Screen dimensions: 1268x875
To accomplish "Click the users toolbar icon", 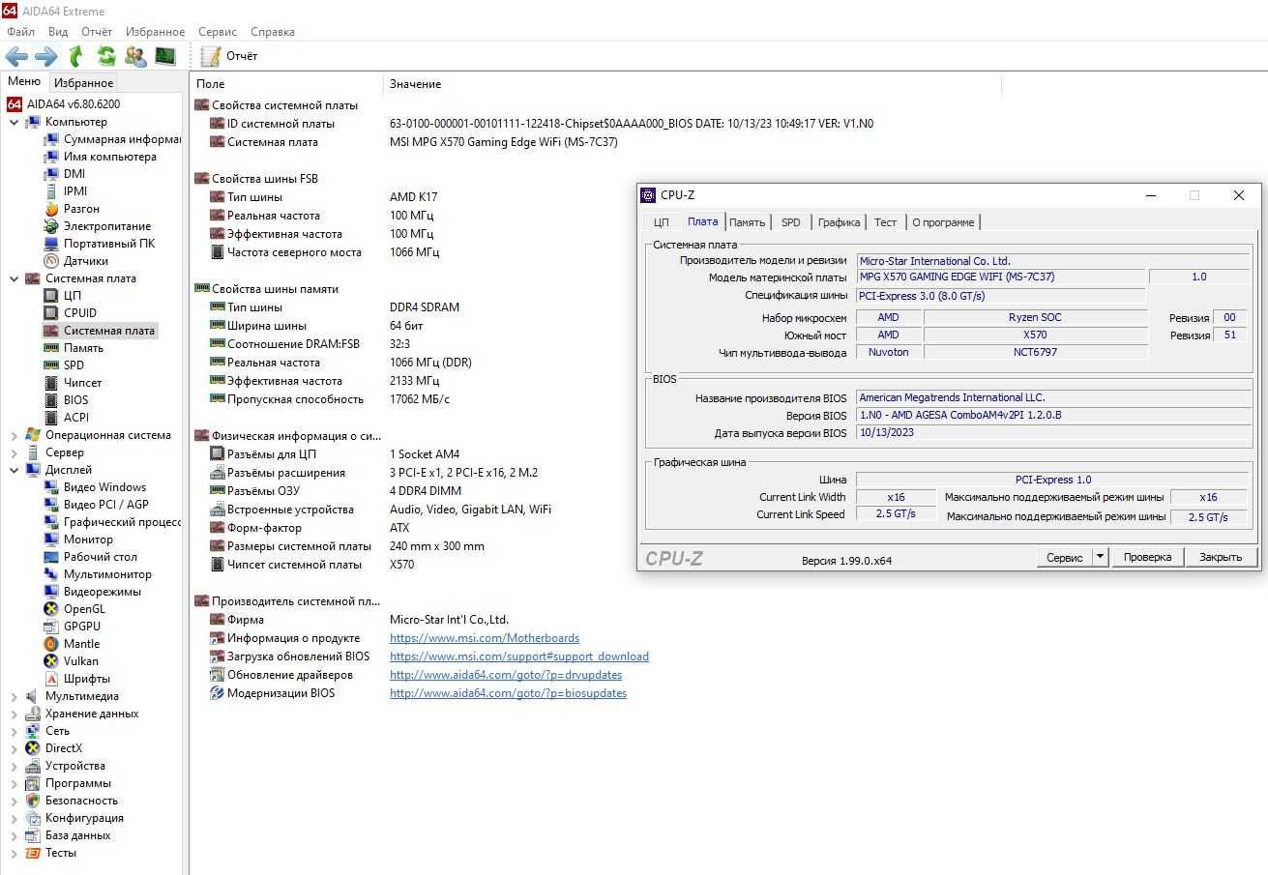I will [136, 56].
